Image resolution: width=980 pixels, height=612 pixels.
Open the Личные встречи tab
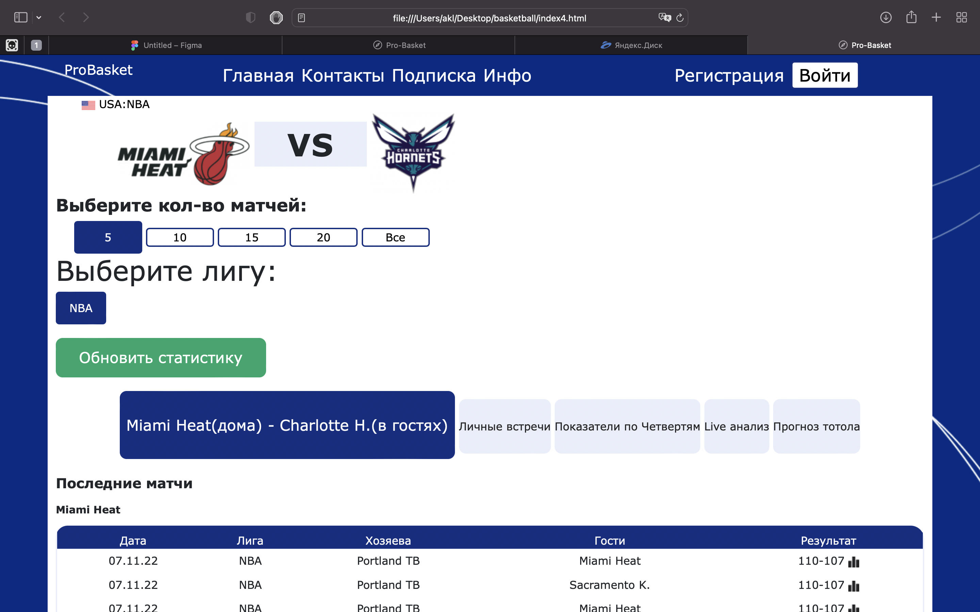pyautogui.click(x=505, y=427)
